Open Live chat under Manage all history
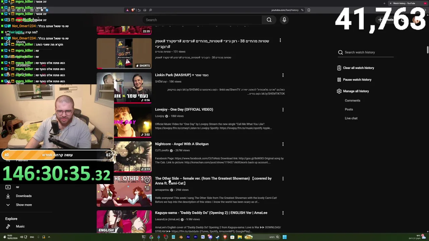 pyautogui.click(x=351, y=118)
